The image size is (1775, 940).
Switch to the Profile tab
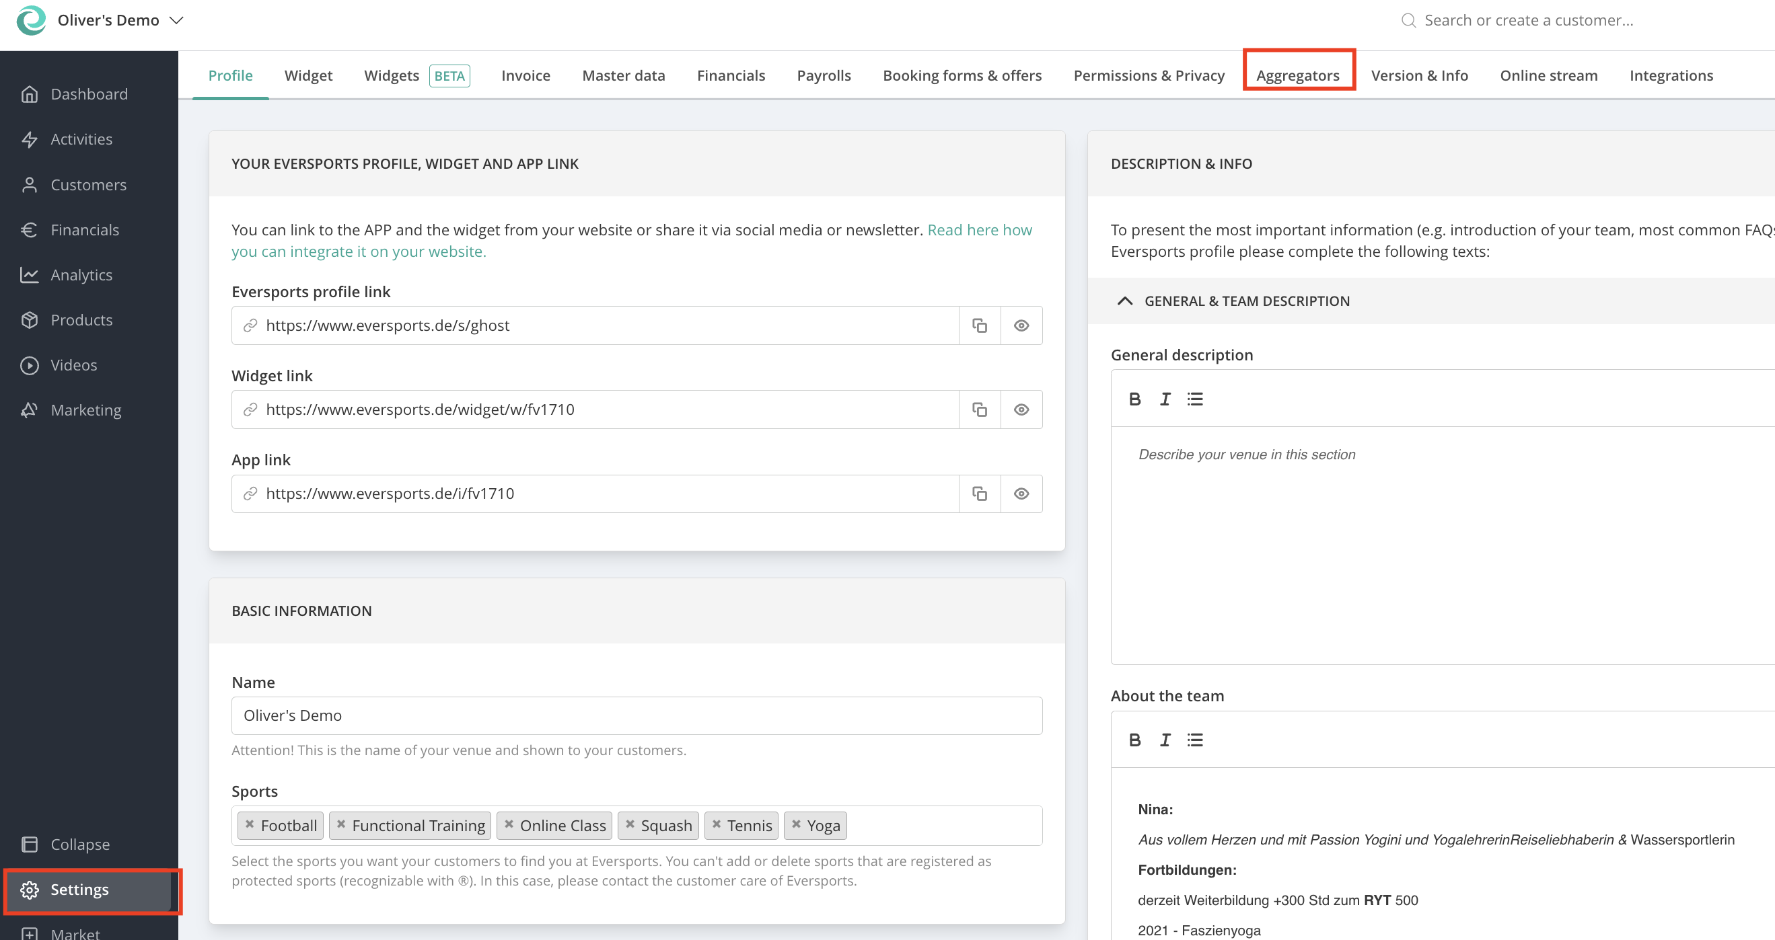point(230,75)
